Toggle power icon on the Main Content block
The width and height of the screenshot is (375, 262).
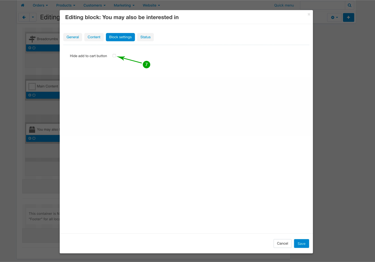(34, 95)
